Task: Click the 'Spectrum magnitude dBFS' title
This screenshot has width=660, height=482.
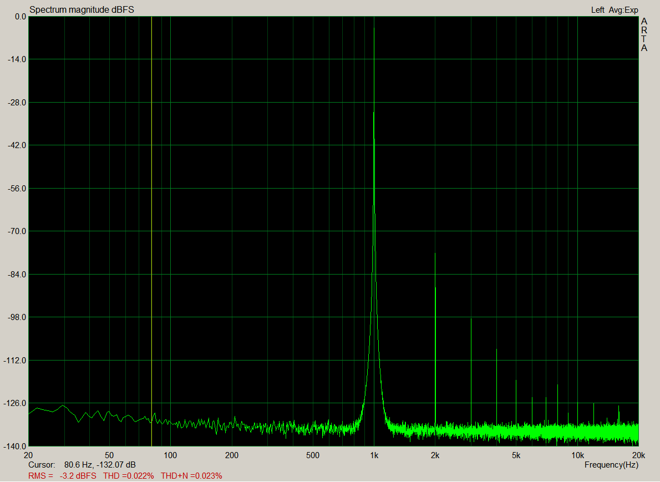Action: [82, 9]
